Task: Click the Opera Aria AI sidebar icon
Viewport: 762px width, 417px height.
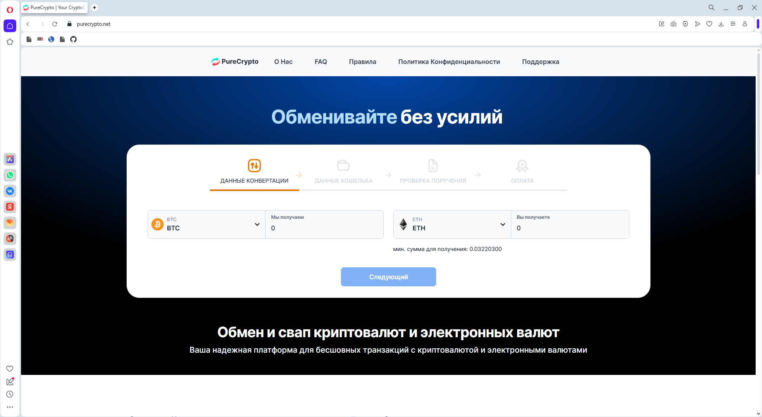Action: (x=10, y=159)
